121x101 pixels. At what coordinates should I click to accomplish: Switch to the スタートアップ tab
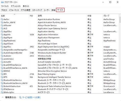(x=37, y=10)
